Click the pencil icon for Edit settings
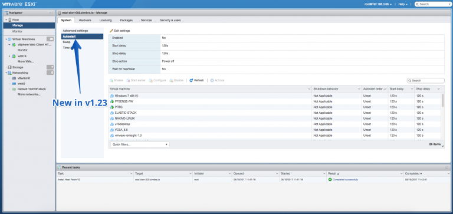 point(111,31)
